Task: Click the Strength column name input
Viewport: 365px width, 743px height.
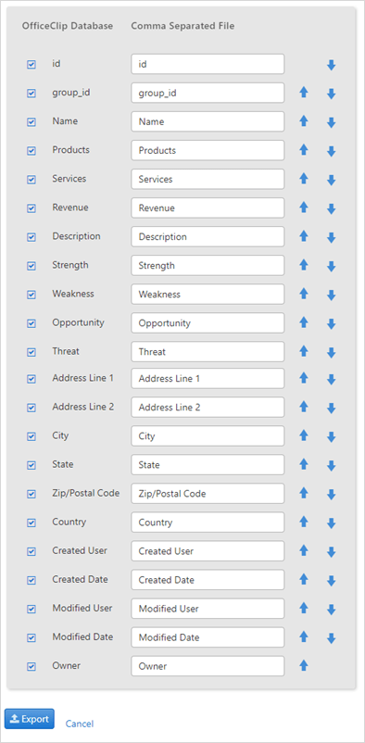Action: click(208, 265)
